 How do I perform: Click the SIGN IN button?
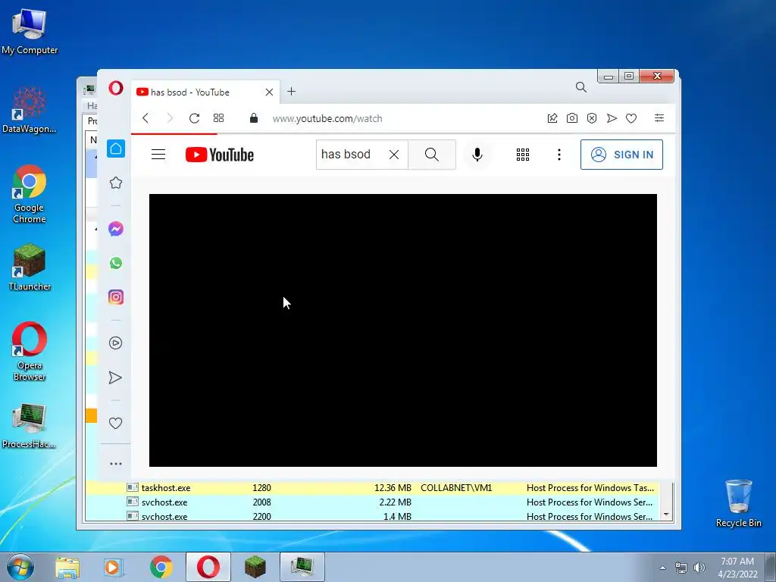[x=621, y=155]
